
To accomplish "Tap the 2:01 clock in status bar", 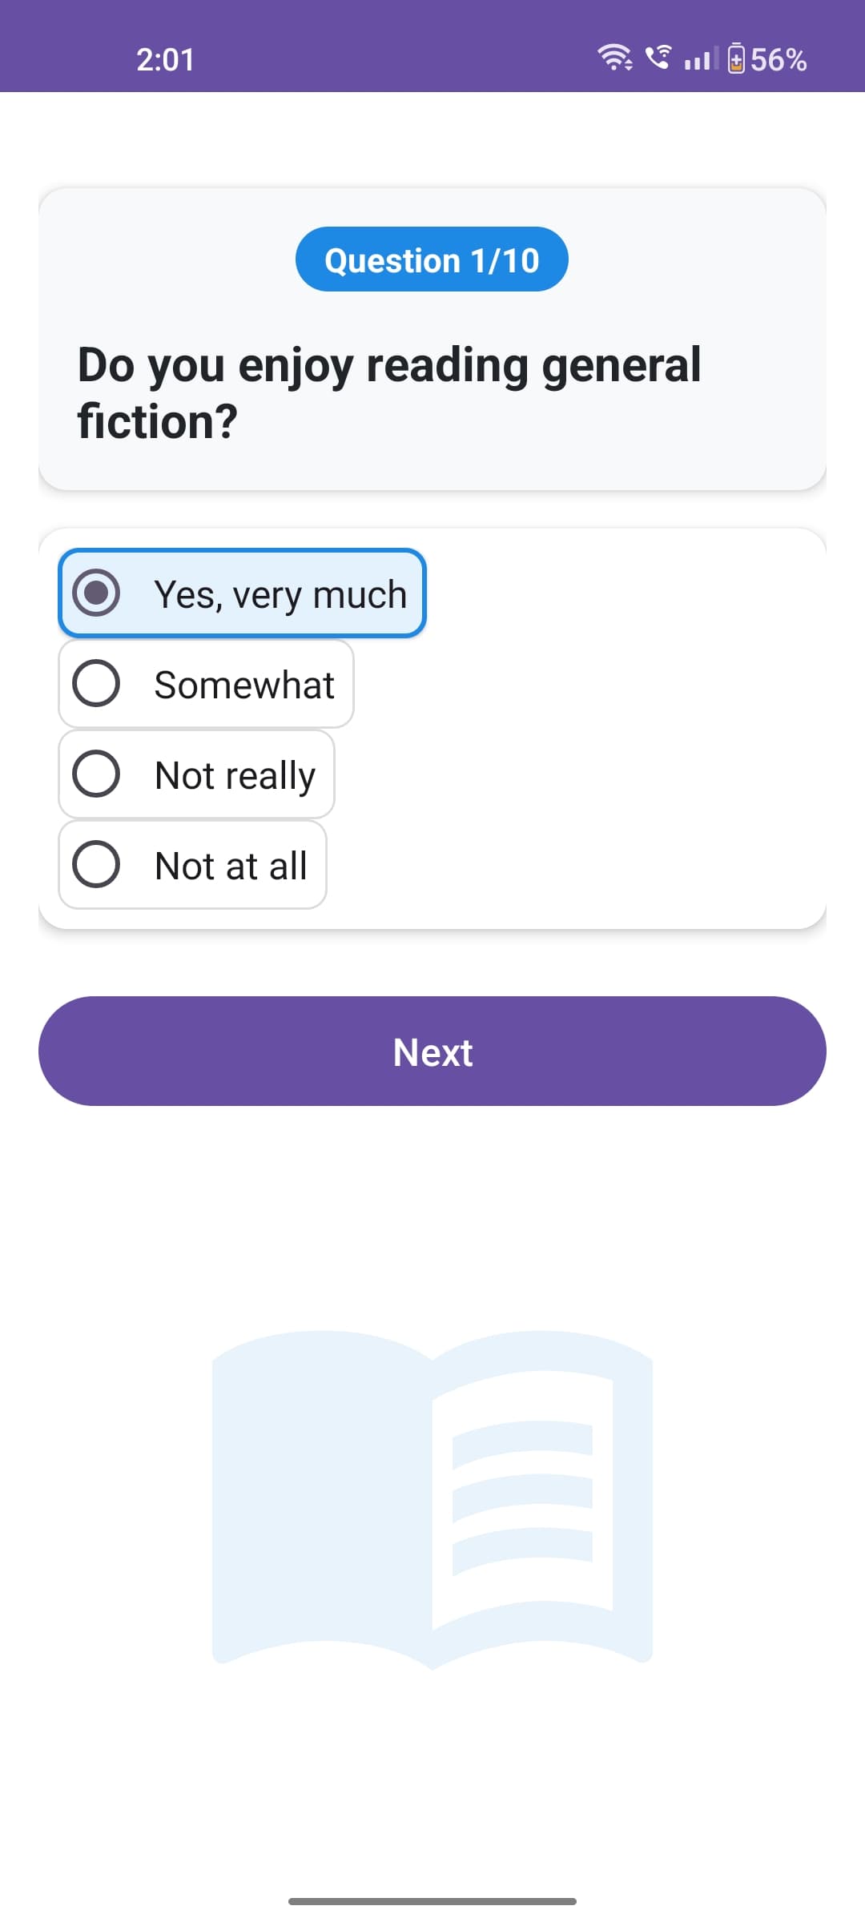I will 165,60.
